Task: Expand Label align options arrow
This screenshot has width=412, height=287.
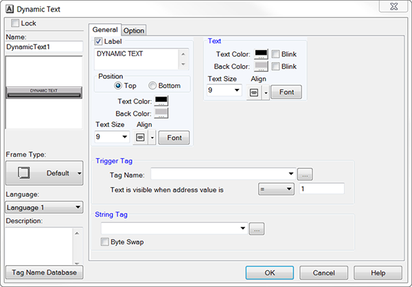Action: [x=152, y=138]
